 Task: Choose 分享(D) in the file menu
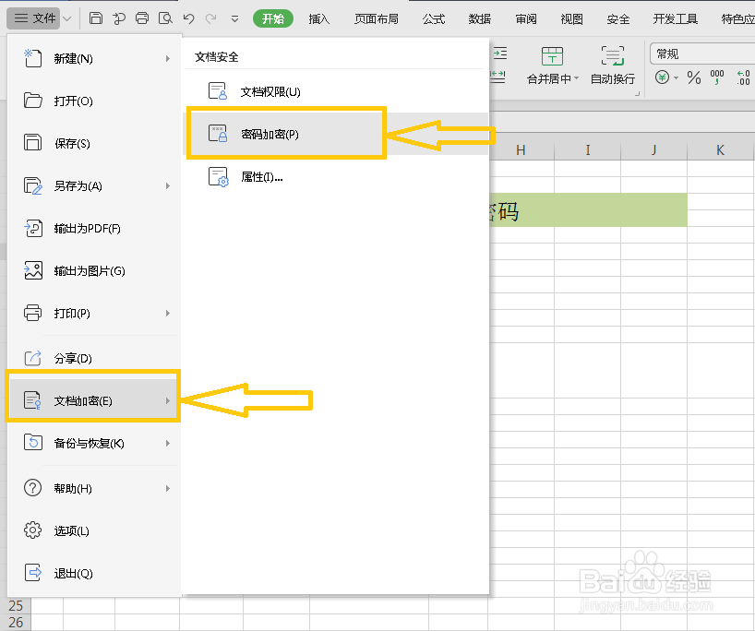point(94,358)
